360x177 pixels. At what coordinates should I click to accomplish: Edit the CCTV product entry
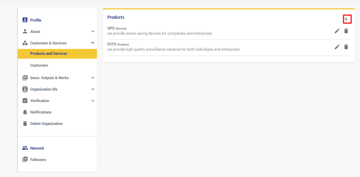click(337, 47)
